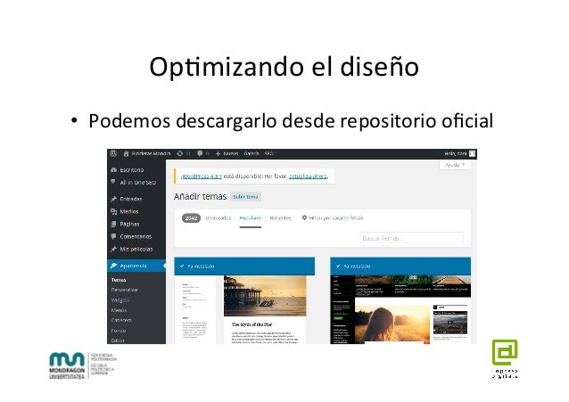The image size is (569, 402).
Task: Click the WordPress logo in admin bar
Action: pyautogui.click(x=113, y=154)
